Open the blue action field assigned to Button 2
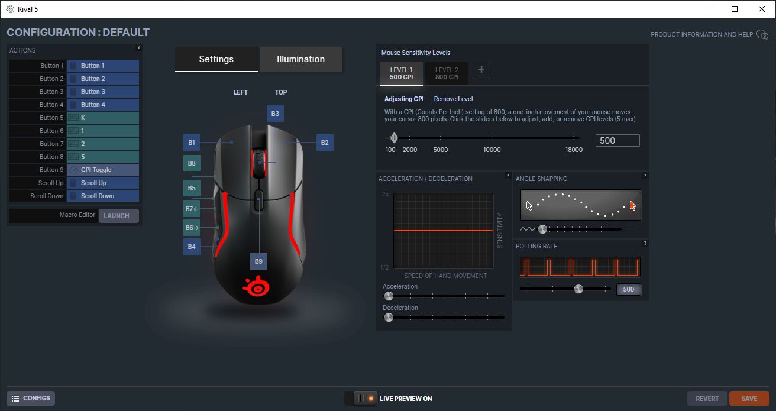 coord(103,79)
